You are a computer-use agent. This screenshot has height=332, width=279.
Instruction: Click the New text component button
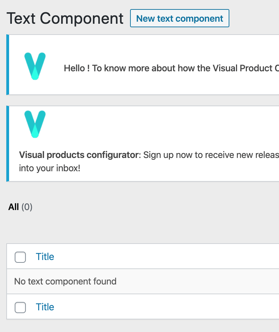point(179,18)
